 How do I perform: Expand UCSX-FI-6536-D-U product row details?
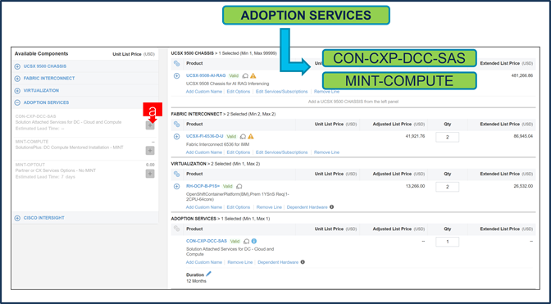coord(177,137)
